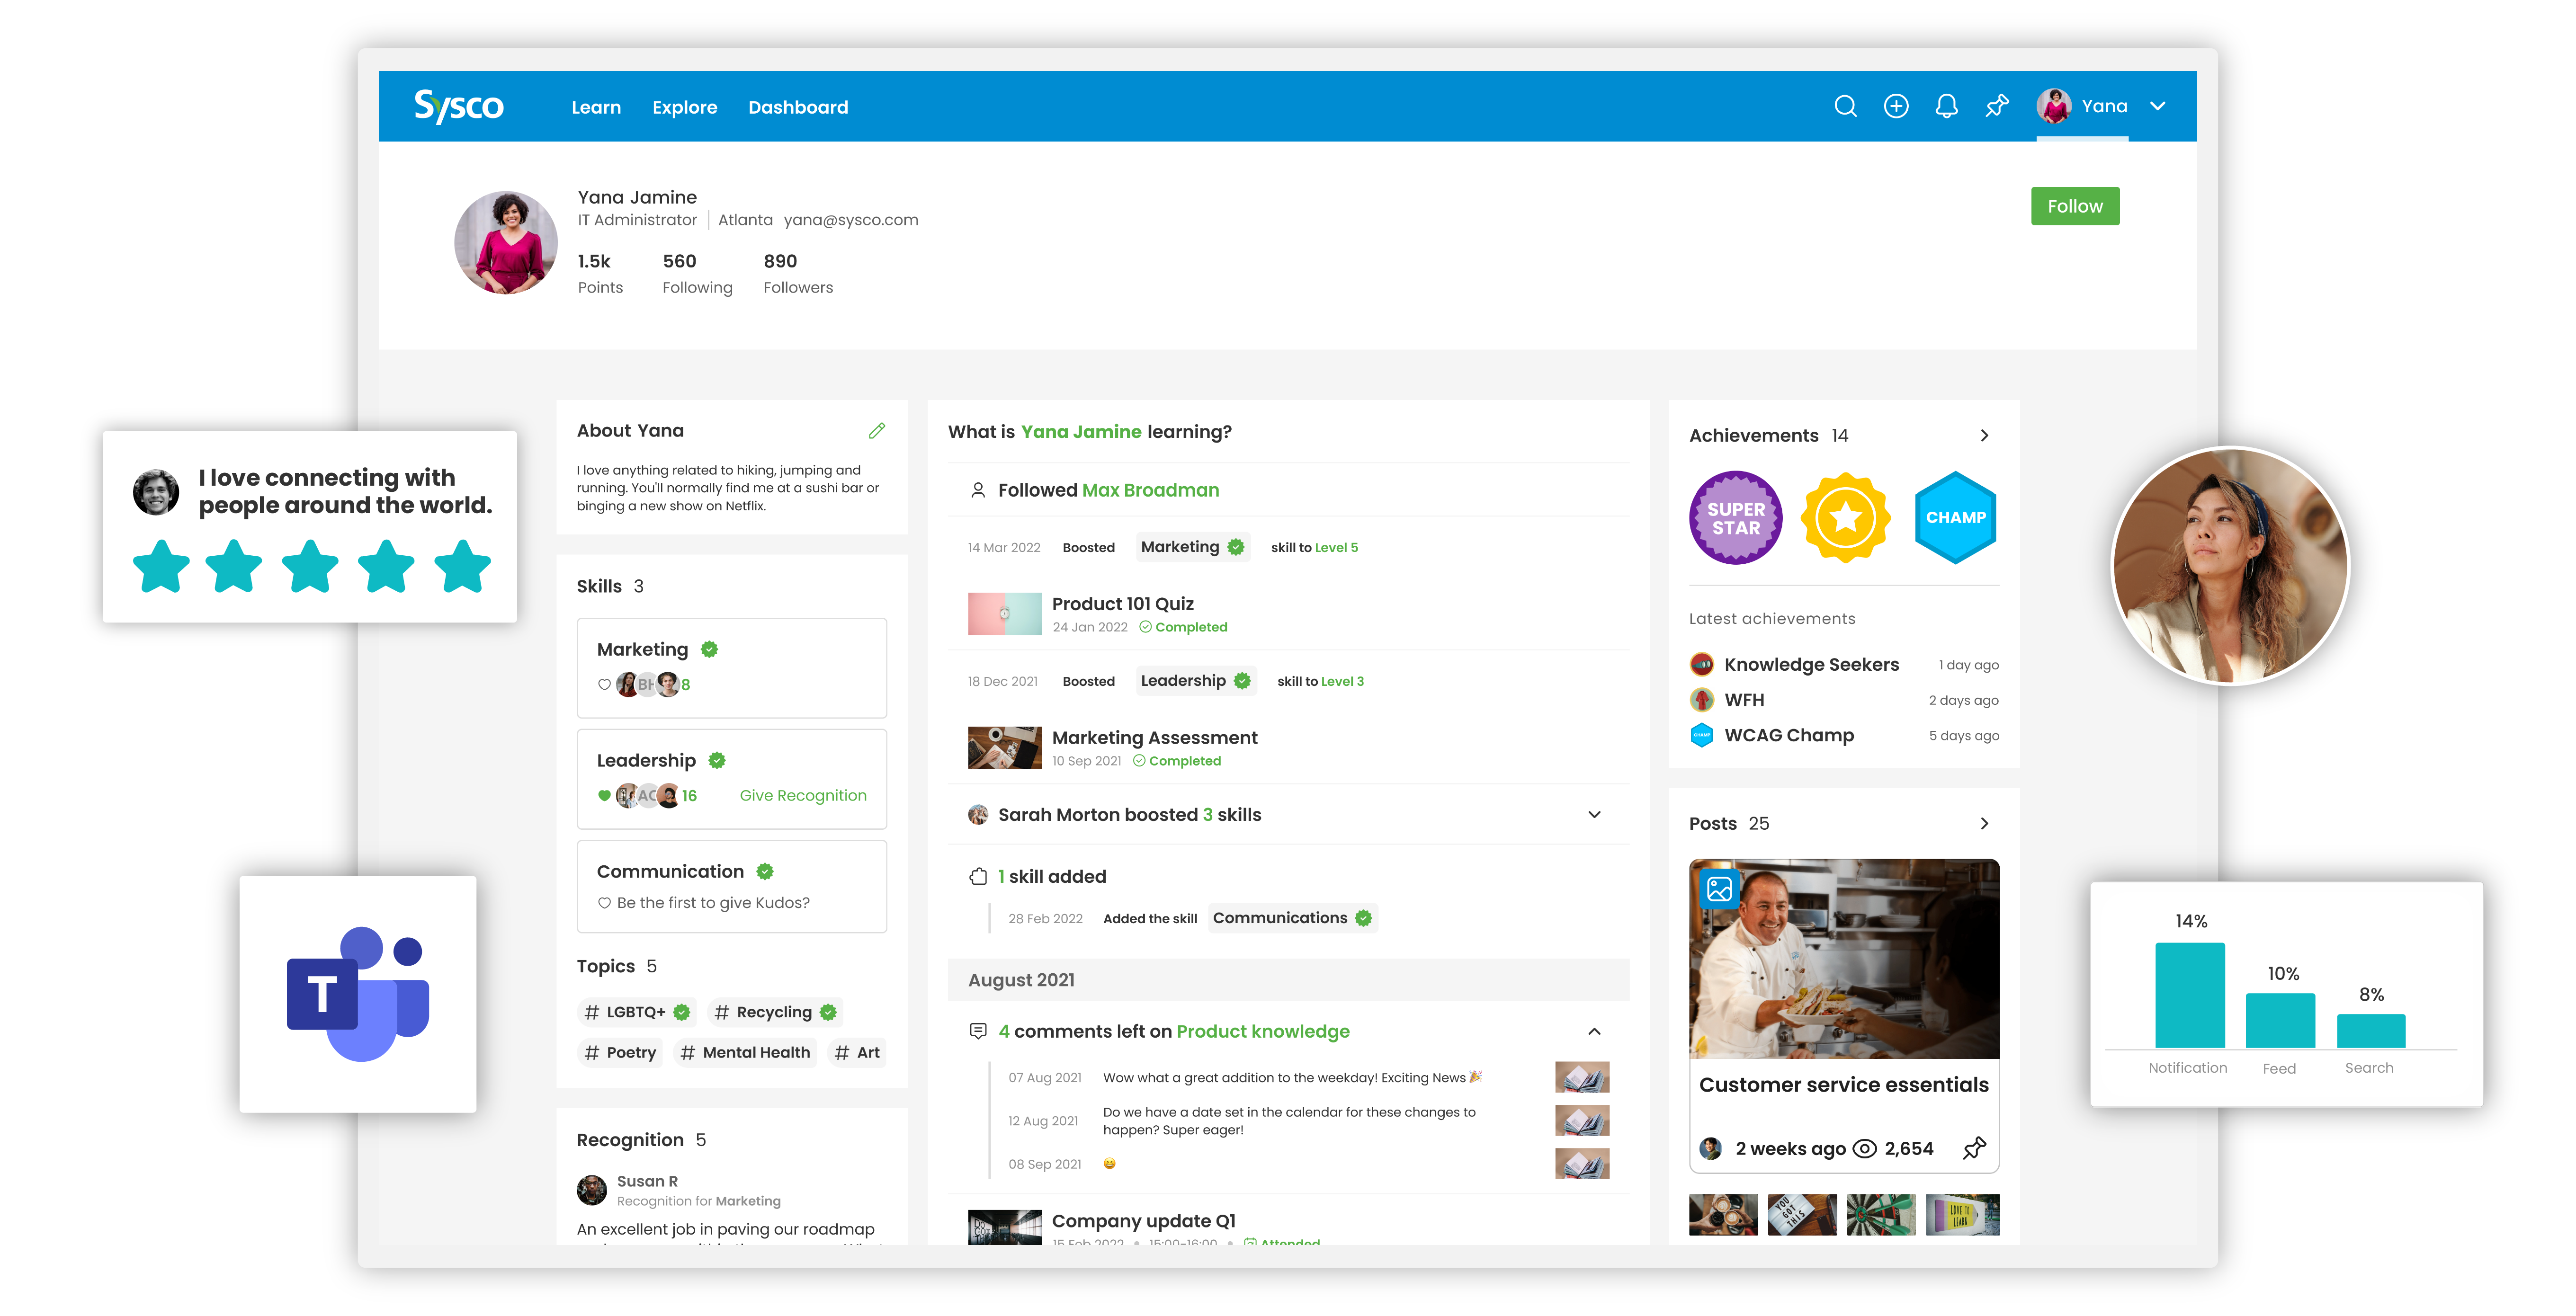
Task: Toggle kudos heart on Marketing skill
Action: coord(604,685)
